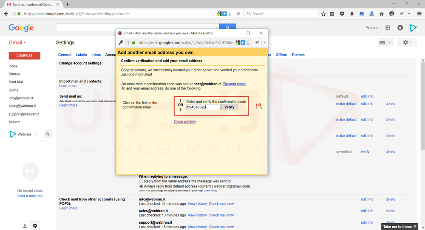Click the Resend email link
Screen dimensions: 425x230
point(235,84)
